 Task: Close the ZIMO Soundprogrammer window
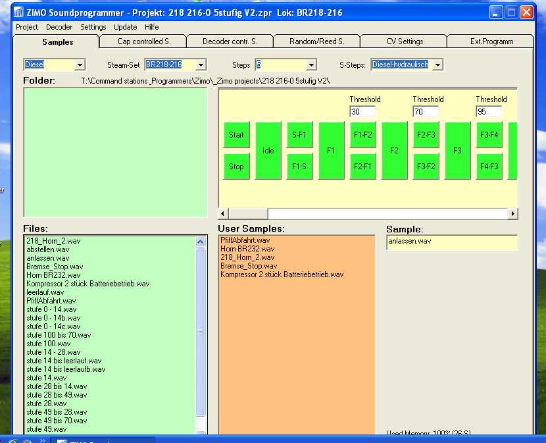(526, 13)
